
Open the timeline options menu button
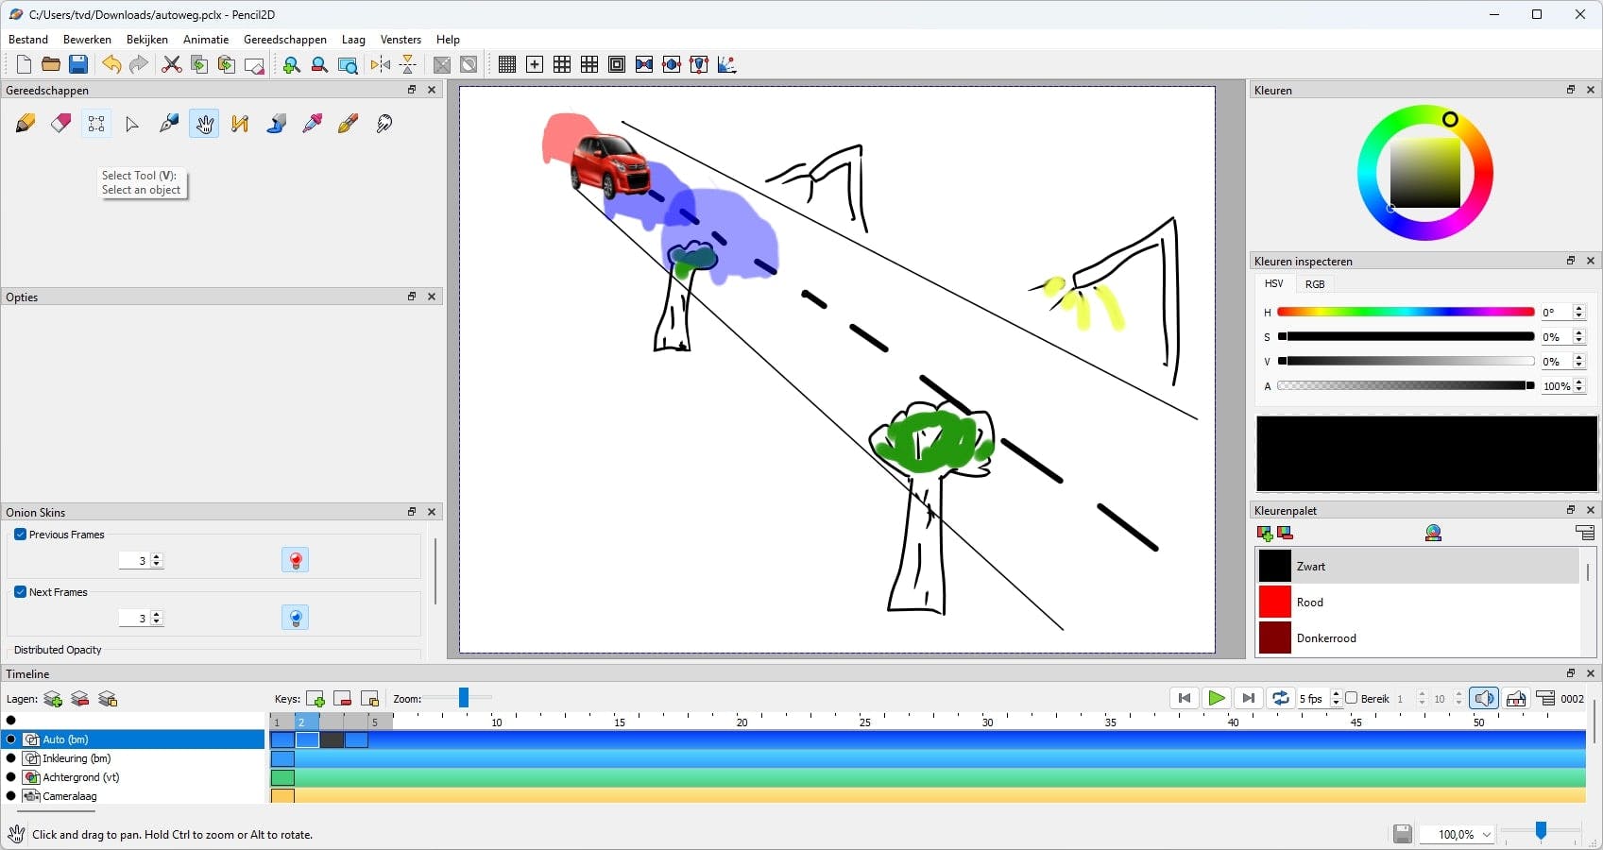1545,699
